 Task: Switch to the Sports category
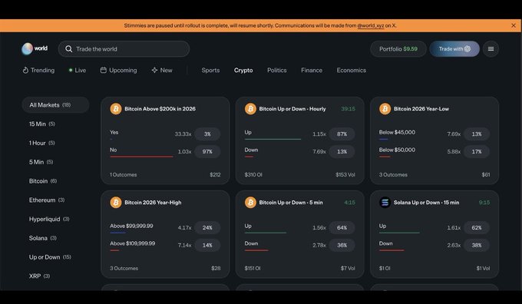click(210, 71)
